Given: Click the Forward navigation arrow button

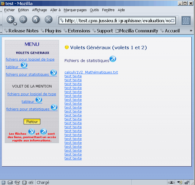Looking at the screenshot, I should (23, 20).
